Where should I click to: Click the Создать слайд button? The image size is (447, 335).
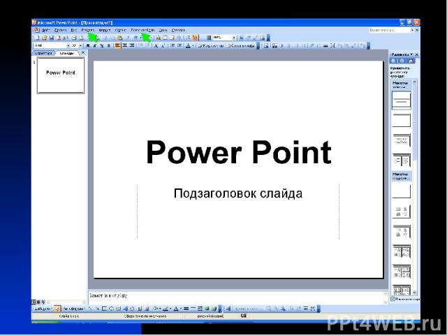pos(240,45)
